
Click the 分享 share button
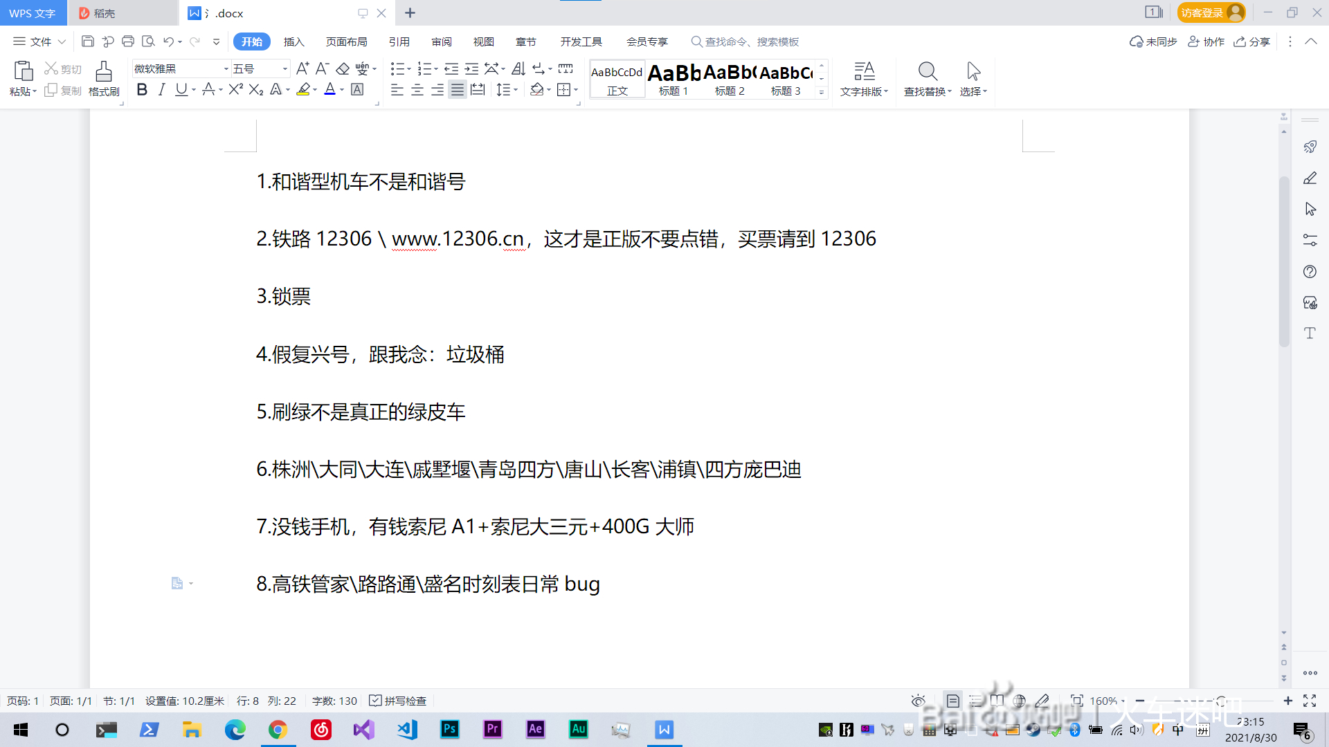[1251, 41]
